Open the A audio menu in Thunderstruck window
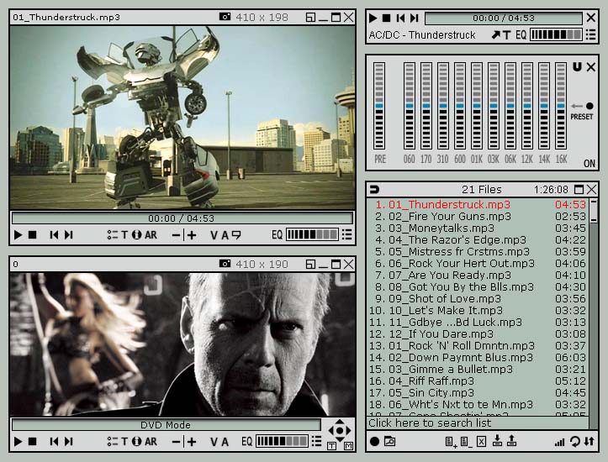 [225, 235]
